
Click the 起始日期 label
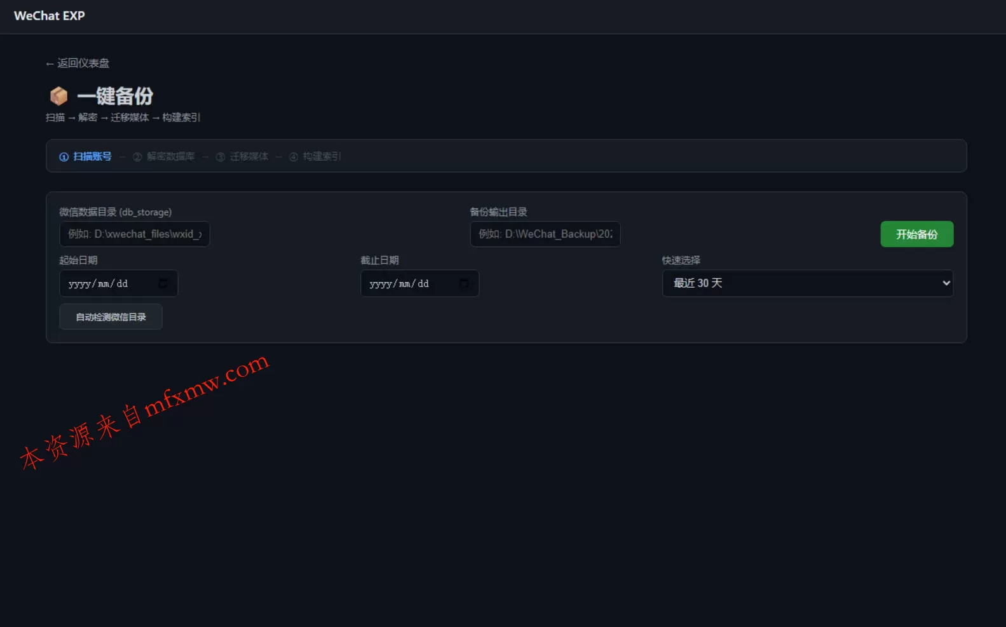click(78, 260)
